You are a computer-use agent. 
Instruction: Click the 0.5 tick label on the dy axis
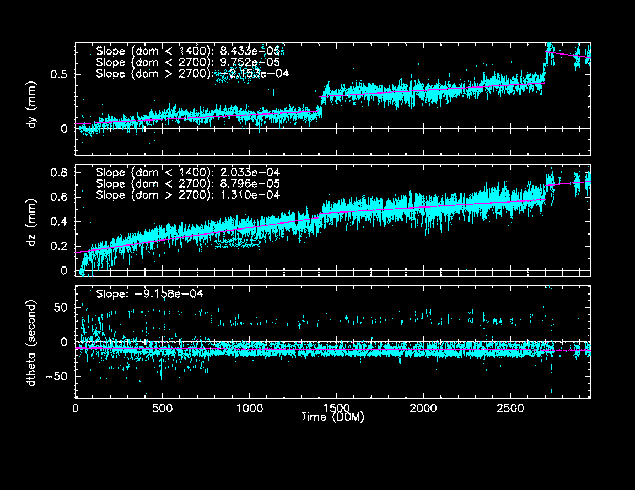(x=58, y=74)
